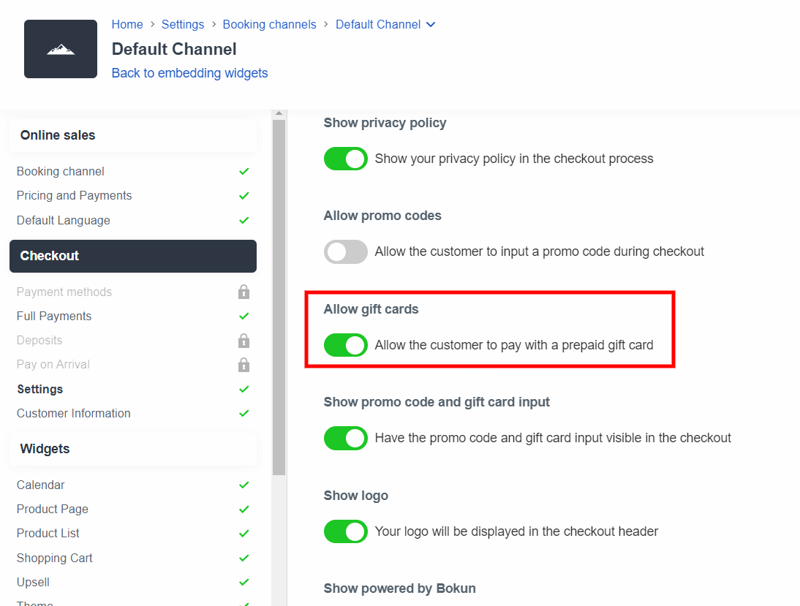
Task: Click the checkmark icon beside Upsell
Action: [x=244, y=582]
